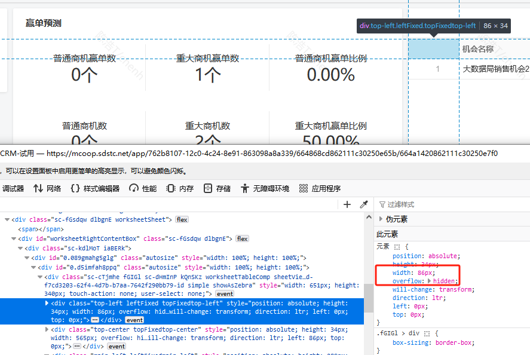The width and height of the screenshot is (530, 355).
Task: Expand the overflow hidden property triangle
Action: pos(428,281)
